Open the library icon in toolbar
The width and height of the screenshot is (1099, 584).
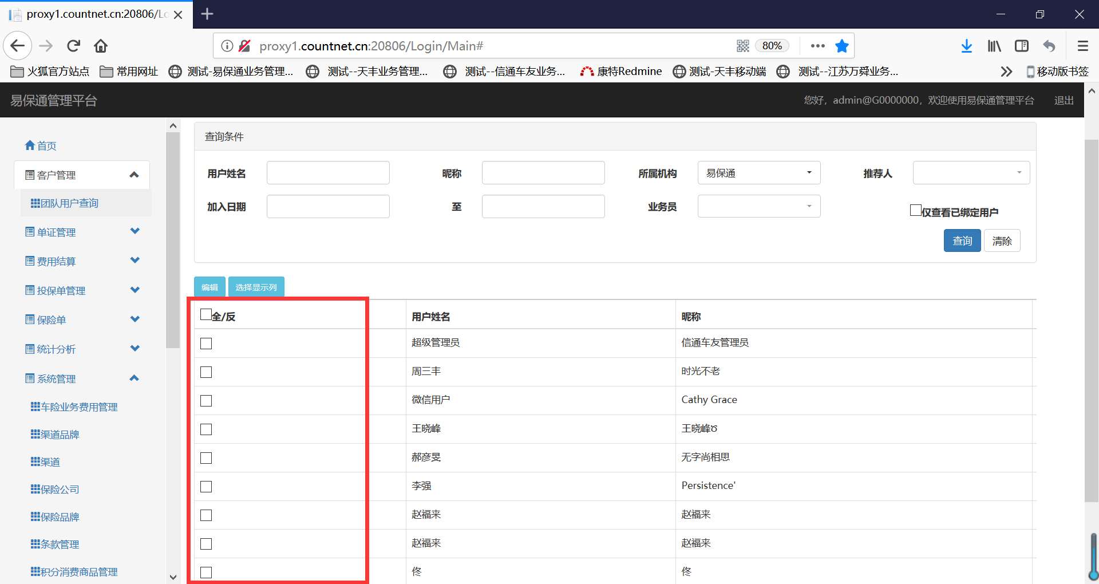click(x=994, y=46)
